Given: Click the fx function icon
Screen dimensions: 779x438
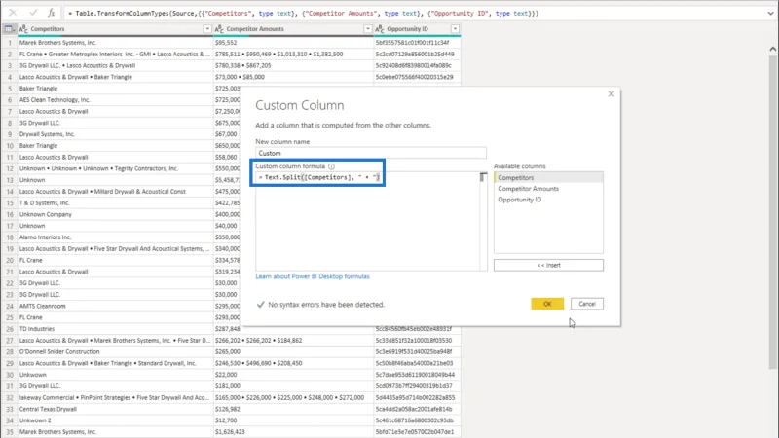Looking at the screenshot, I should point(52,13).
